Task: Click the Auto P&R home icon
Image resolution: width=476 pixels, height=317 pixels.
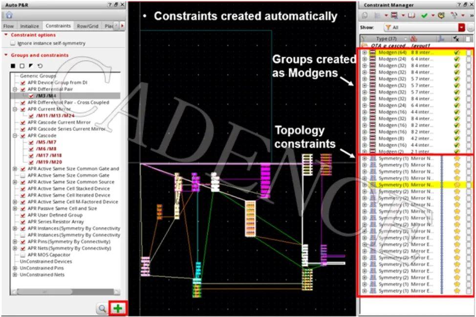Action: 9,15
